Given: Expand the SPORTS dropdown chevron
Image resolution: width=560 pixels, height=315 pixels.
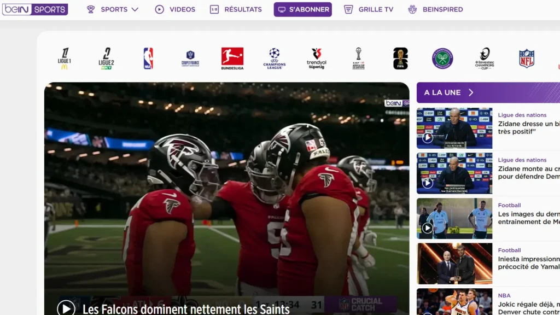Looking at the screenshot, I should point(135,10).
